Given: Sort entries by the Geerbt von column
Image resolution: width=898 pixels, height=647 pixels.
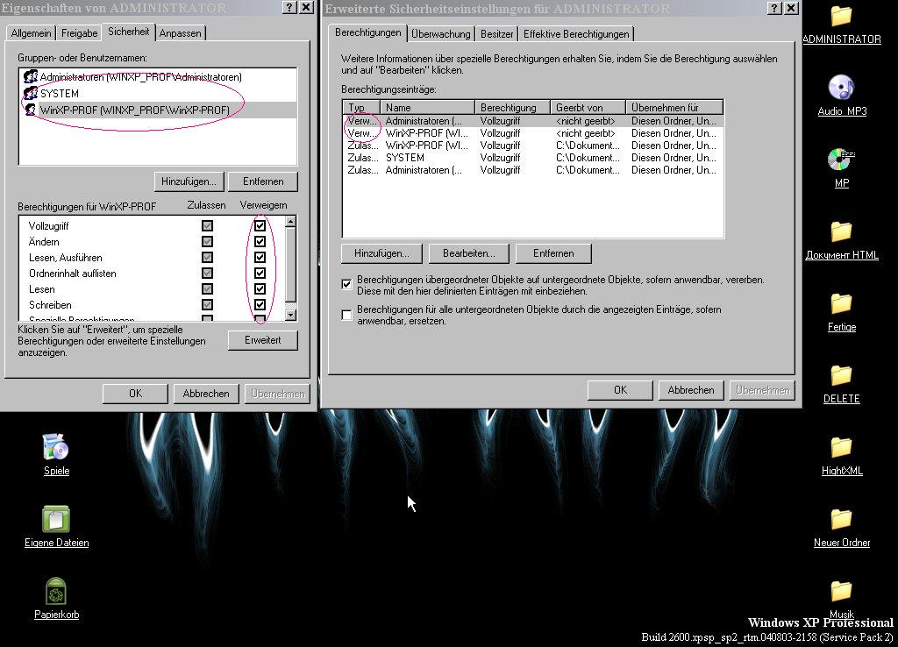Looking at the screenshot, I should (x=588, y=108).
